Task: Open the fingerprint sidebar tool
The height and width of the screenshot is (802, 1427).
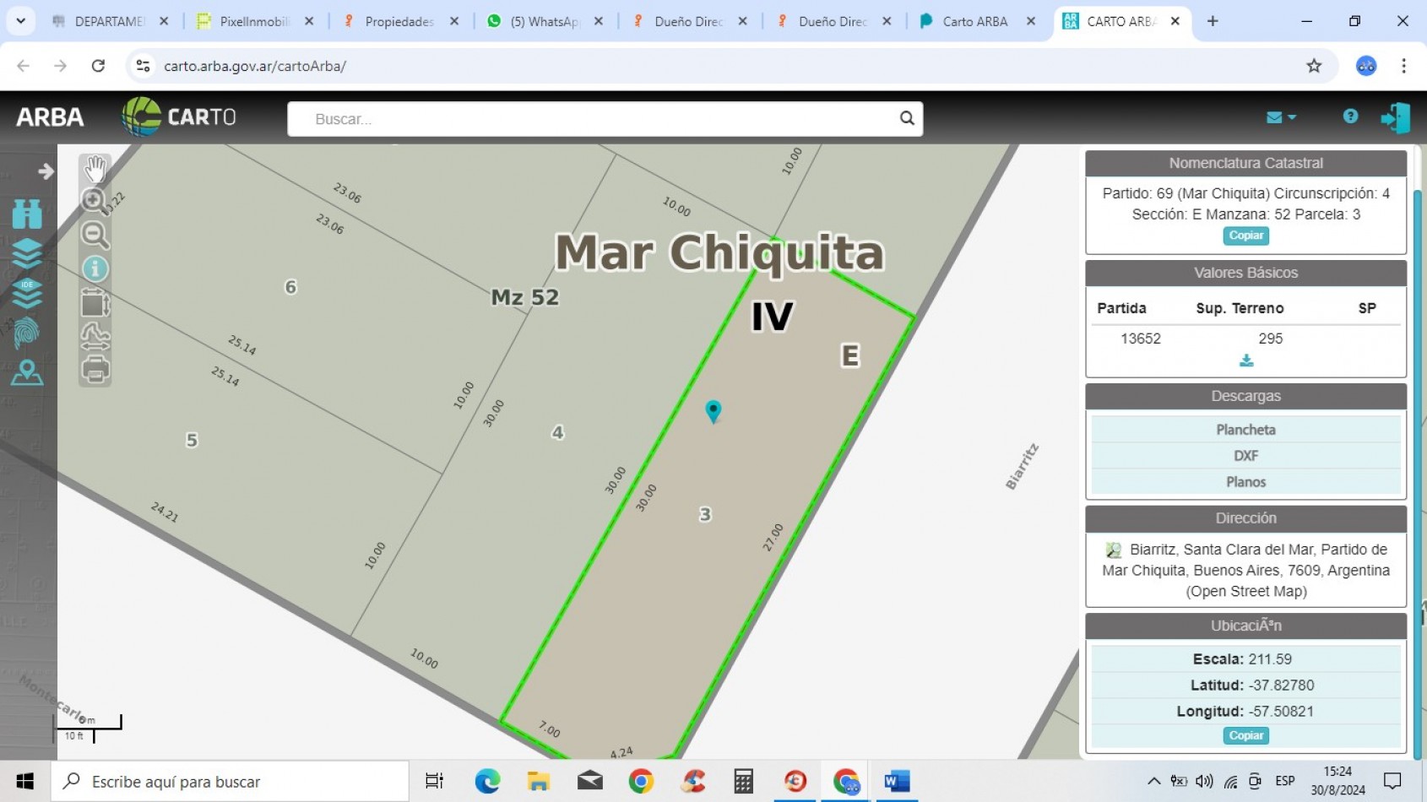Action: [27, 333]
